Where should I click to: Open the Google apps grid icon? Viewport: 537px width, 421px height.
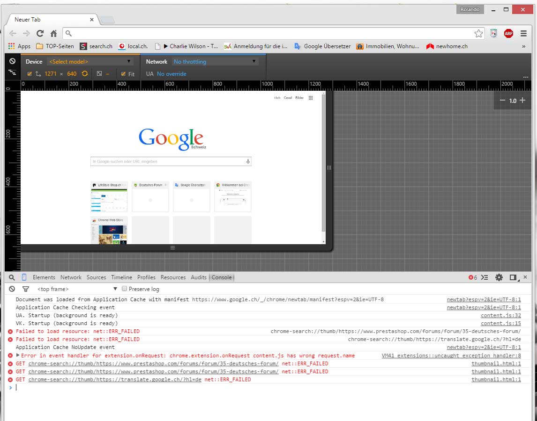tap(311, 98)
